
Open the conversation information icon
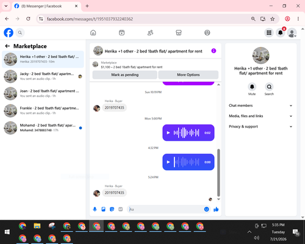click(x=213, y=51)
